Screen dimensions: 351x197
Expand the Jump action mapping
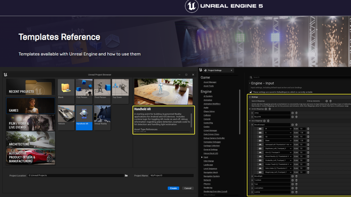point(252,113)
